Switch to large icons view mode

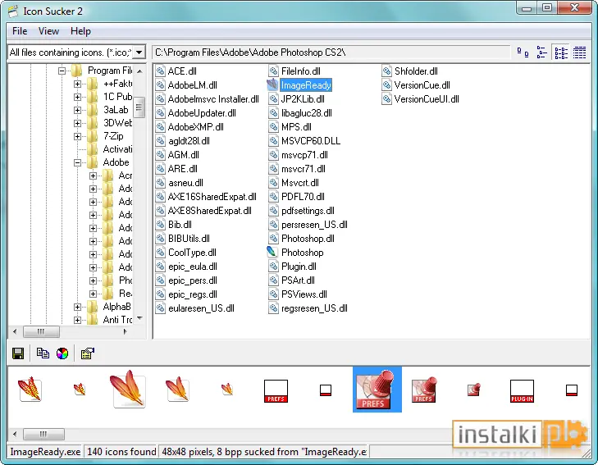pyautogui.click(x=523, y=52)
